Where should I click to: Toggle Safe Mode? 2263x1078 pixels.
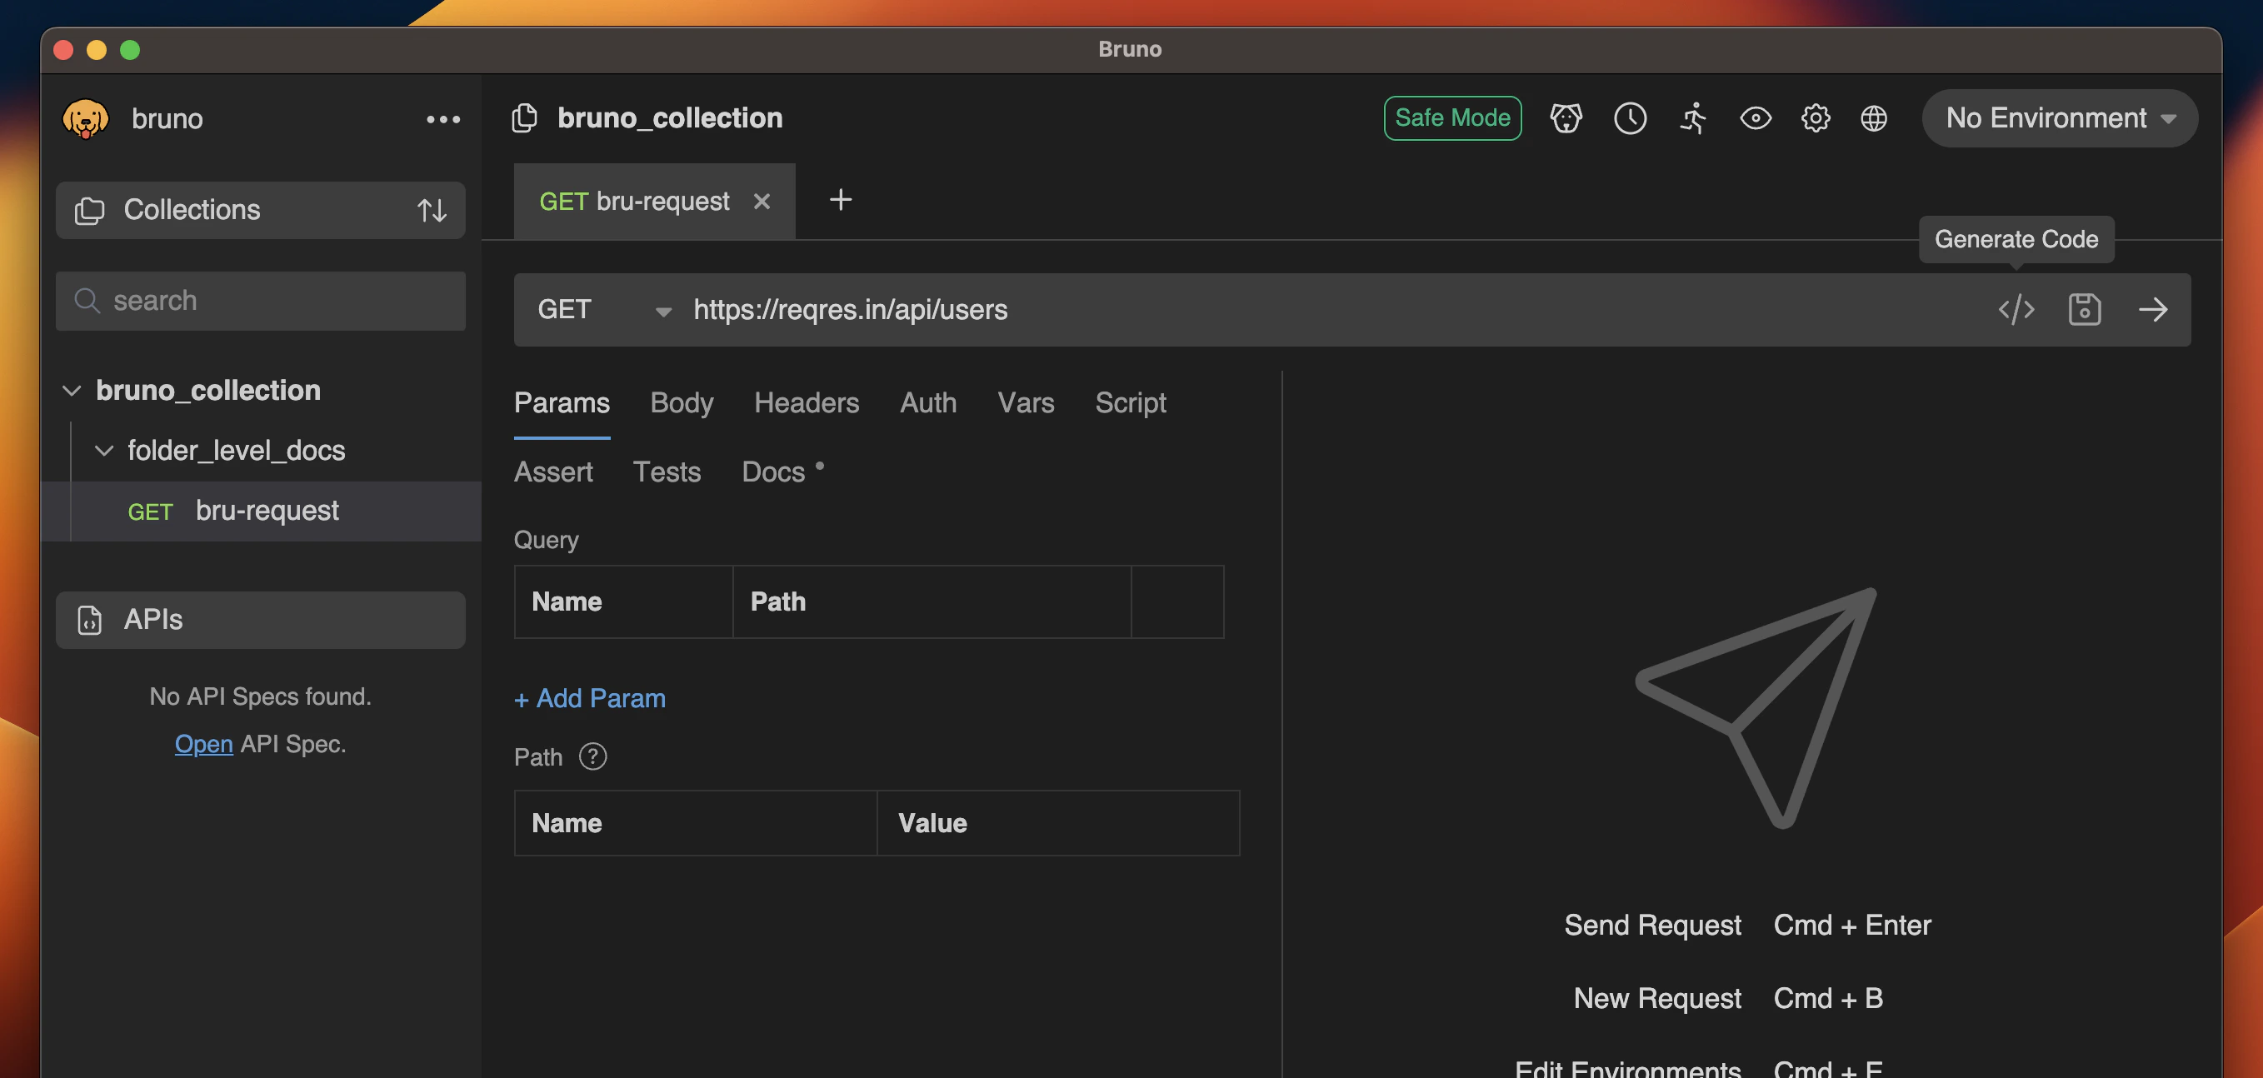[x=1452, y=117]
